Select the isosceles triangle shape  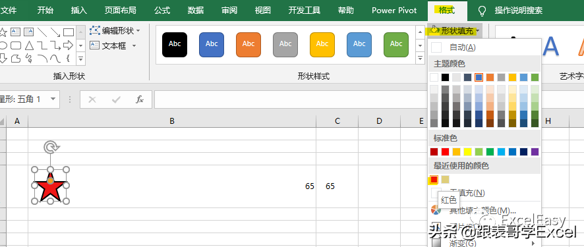(29, 45)
